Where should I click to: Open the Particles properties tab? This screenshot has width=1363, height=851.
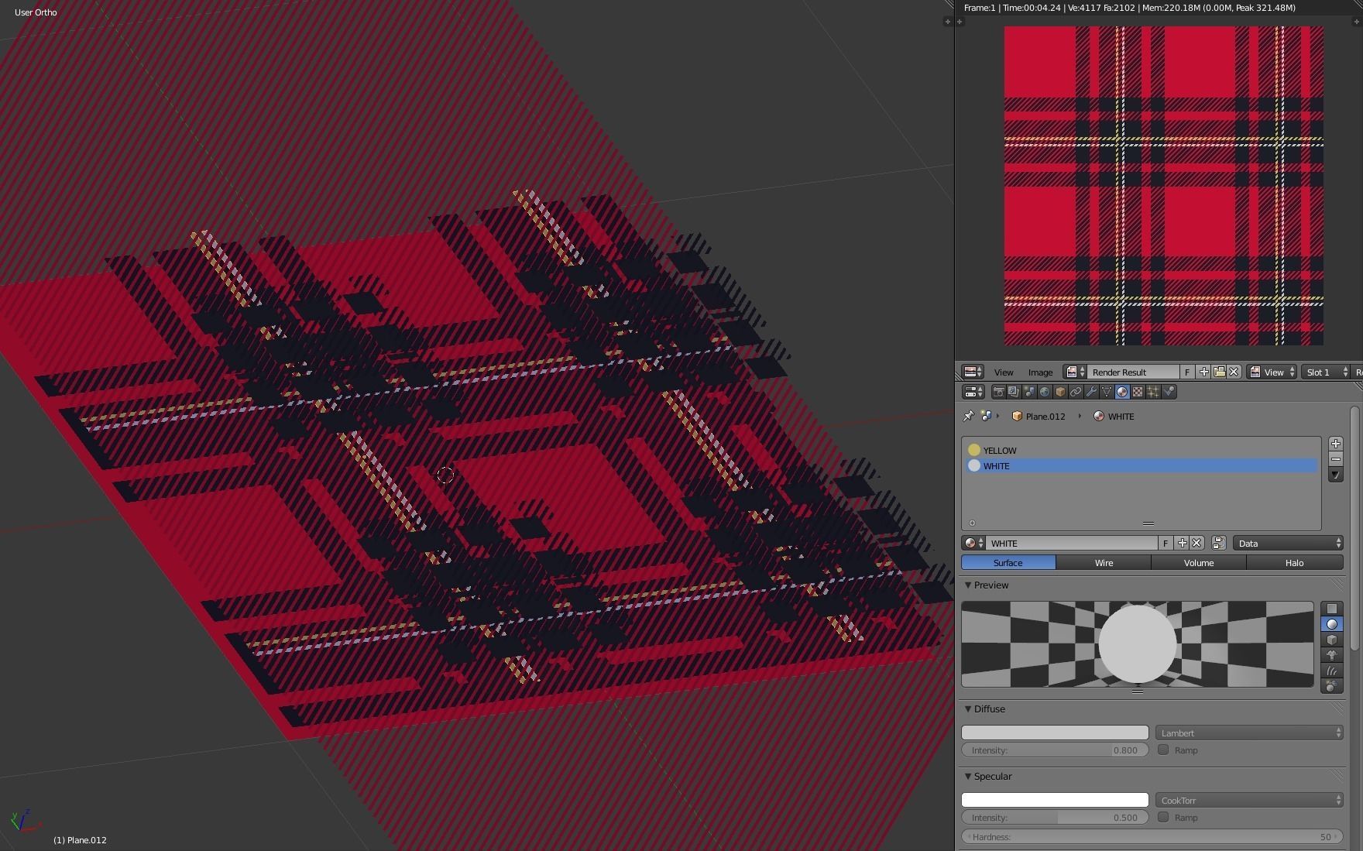(x=1153, y=392)
